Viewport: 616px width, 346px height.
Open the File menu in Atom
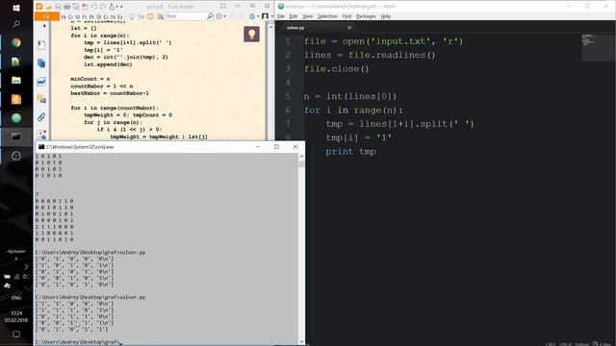coord(281,16)
